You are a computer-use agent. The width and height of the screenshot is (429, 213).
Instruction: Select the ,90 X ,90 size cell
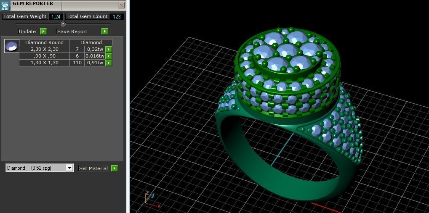click(x=44, y=56)
